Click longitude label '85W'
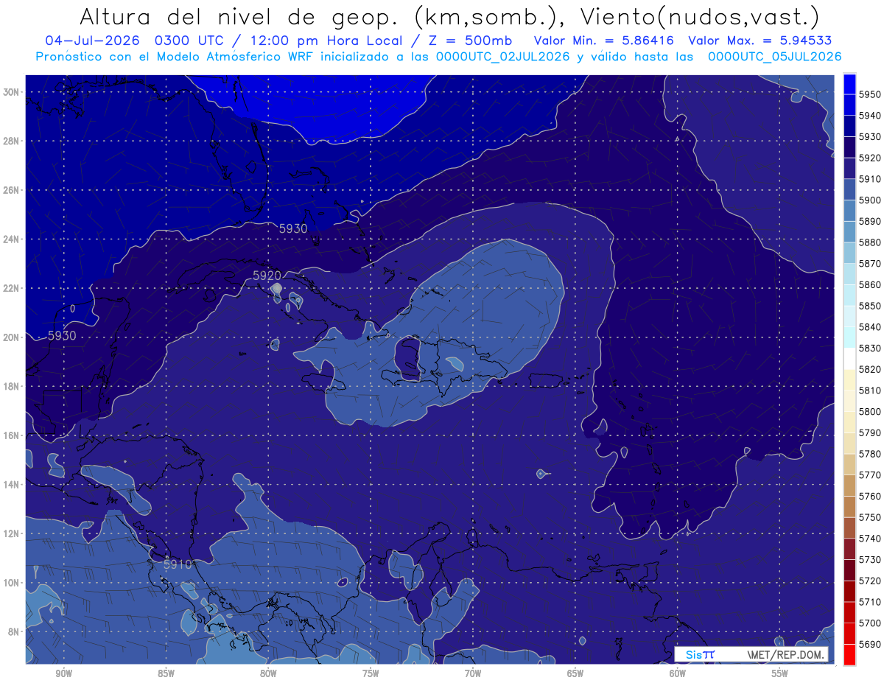 [x=166, y=673]
